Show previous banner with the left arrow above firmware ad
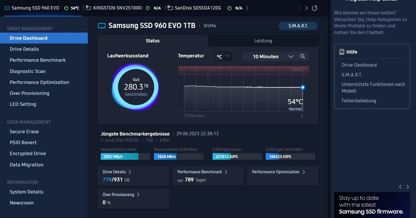416x218 pixels. [x=400, y=187]
